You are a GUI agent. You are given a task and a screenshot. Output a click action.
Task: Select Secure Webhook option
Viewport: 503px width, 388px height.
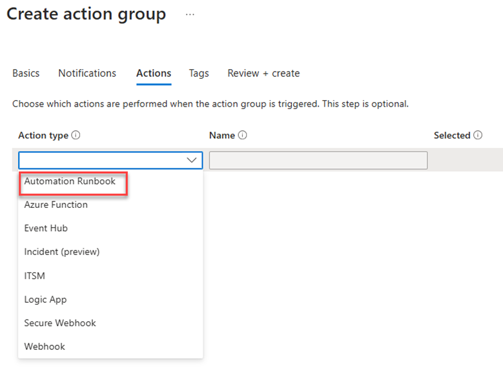60,323
